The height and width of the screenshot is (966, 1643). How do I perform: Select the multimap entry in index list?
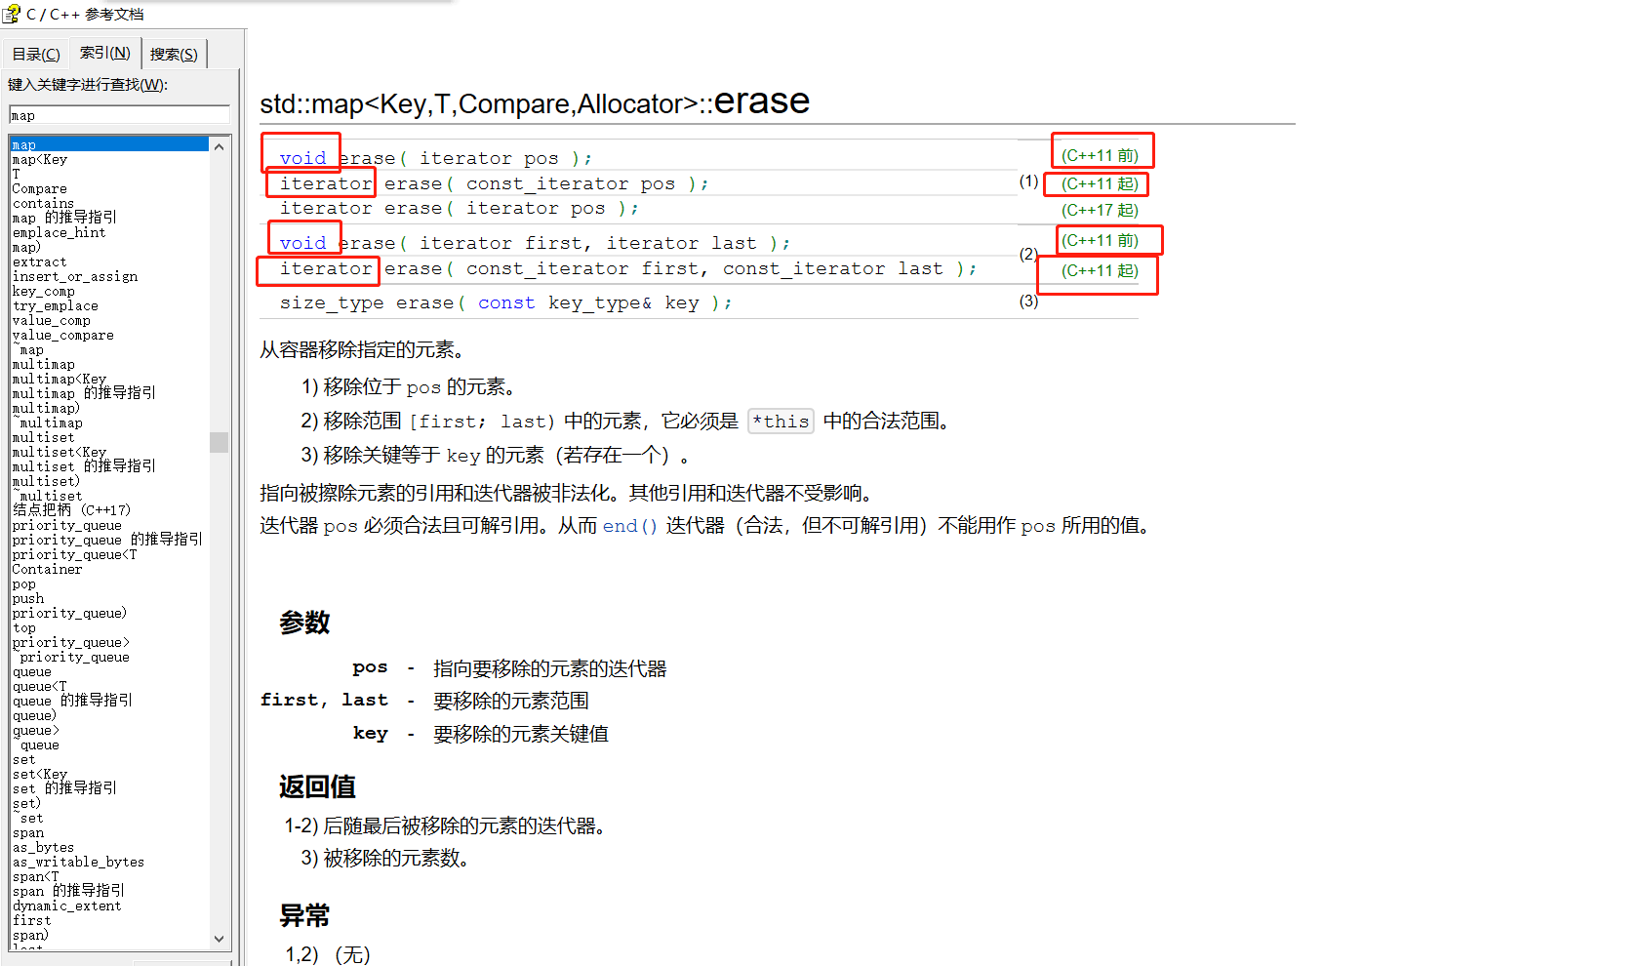[44, 363]
